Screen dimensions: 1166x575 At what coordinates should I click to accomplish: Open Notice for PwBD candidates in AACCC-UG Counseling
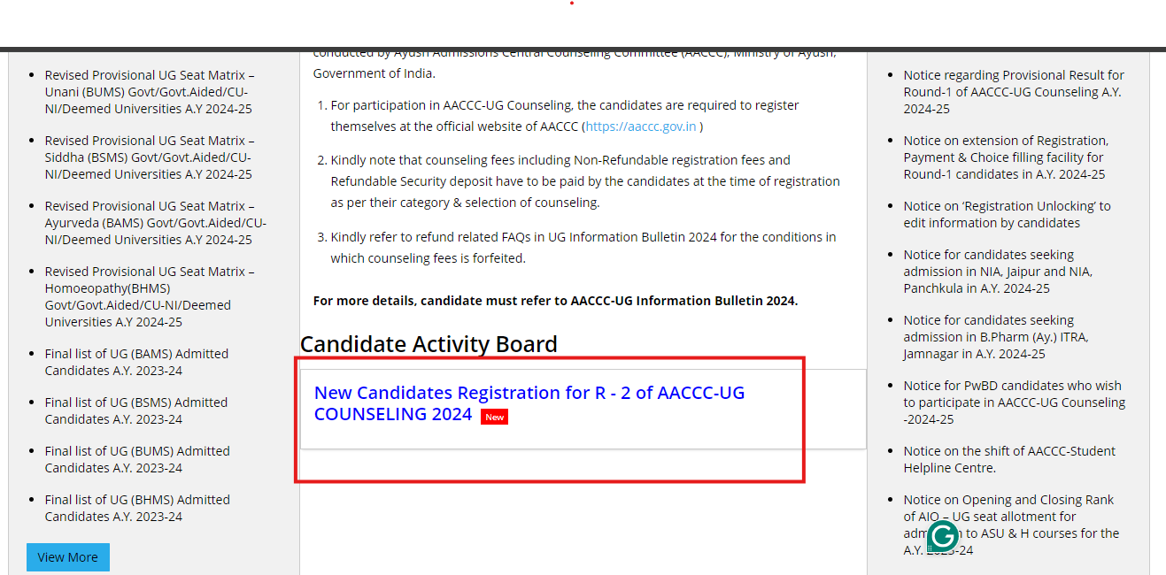(1012, 402)
